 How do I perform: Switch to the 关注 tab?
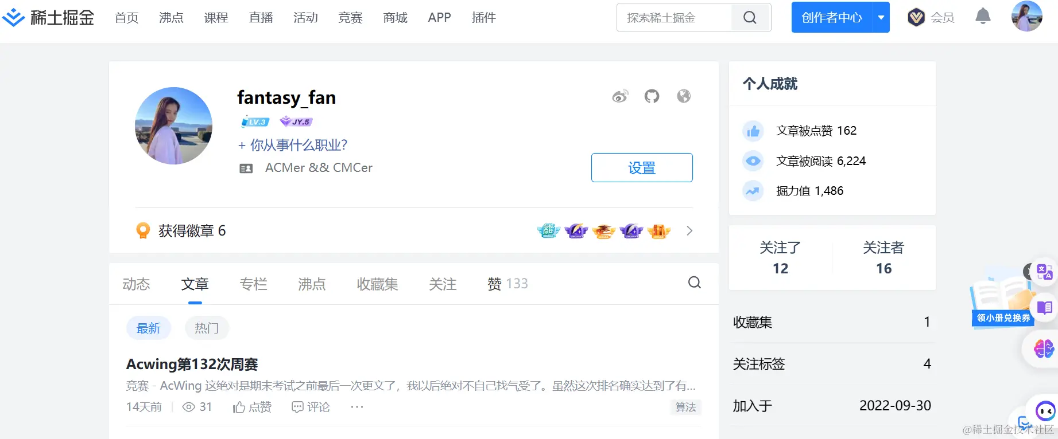coord(443,284)
